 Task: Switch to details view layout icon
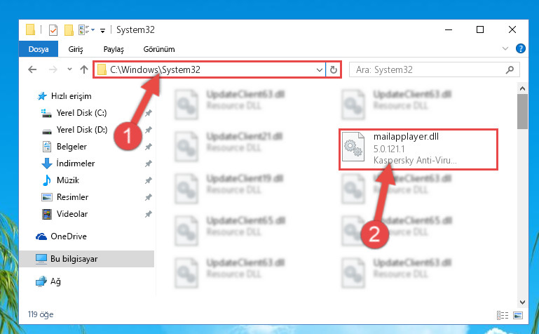pos(503,315)
